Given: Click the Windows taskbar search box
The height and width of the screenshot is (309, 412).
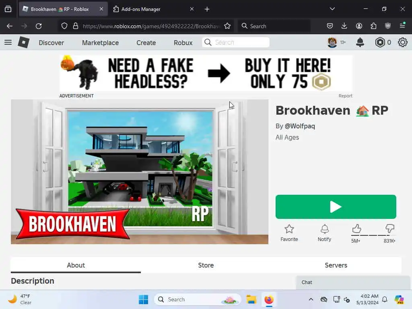Looking at the screenshot, I should tap(198, 299).
